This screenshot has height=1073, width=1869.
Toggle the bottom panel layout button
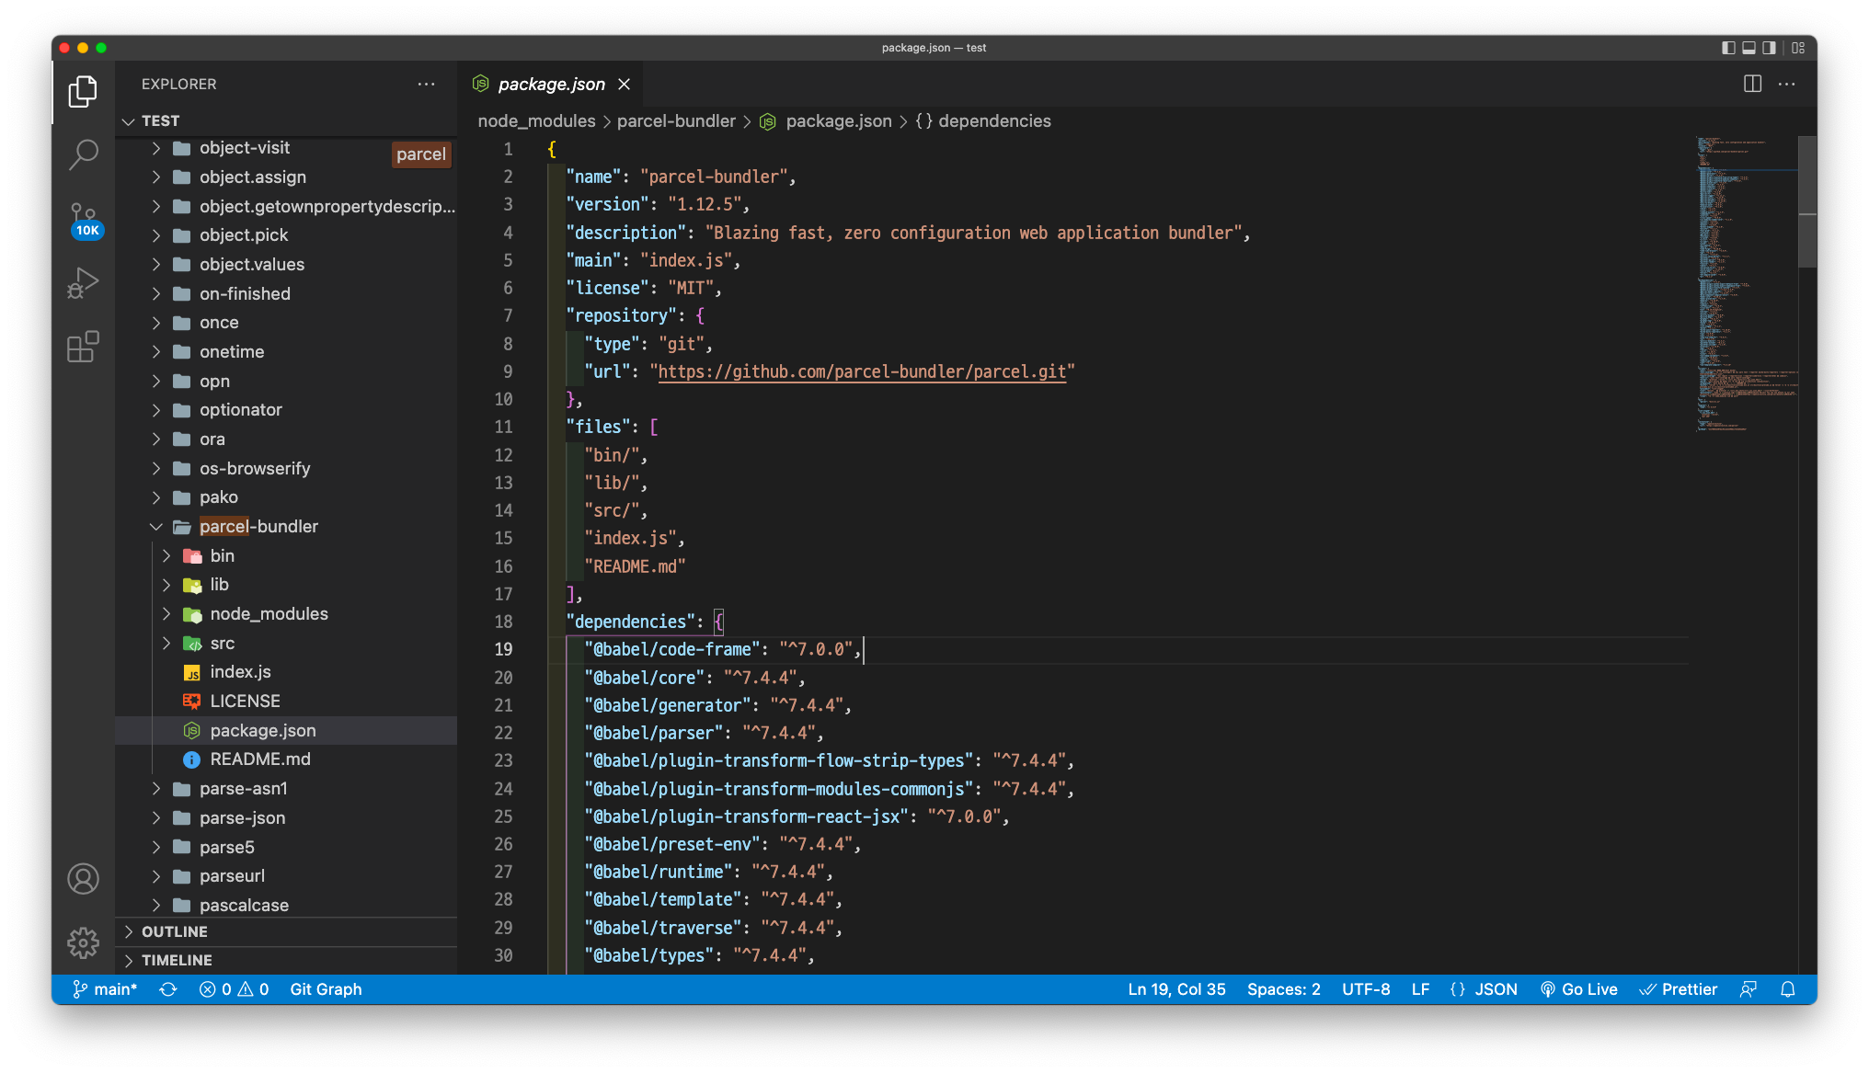click(x=1749, y=48)
